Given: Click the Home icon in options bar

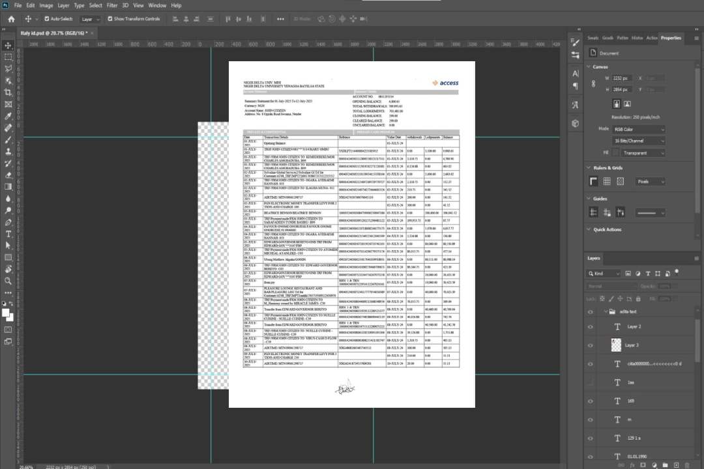Looking at the screenshot, I should pos(11,19).
